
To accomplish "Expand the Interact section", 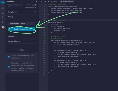I will (22, 36).
